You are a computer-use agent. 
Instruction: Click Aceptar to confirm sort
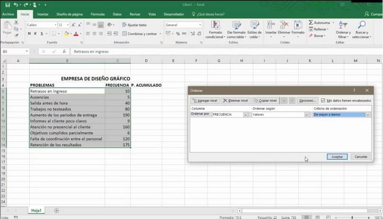337,156
